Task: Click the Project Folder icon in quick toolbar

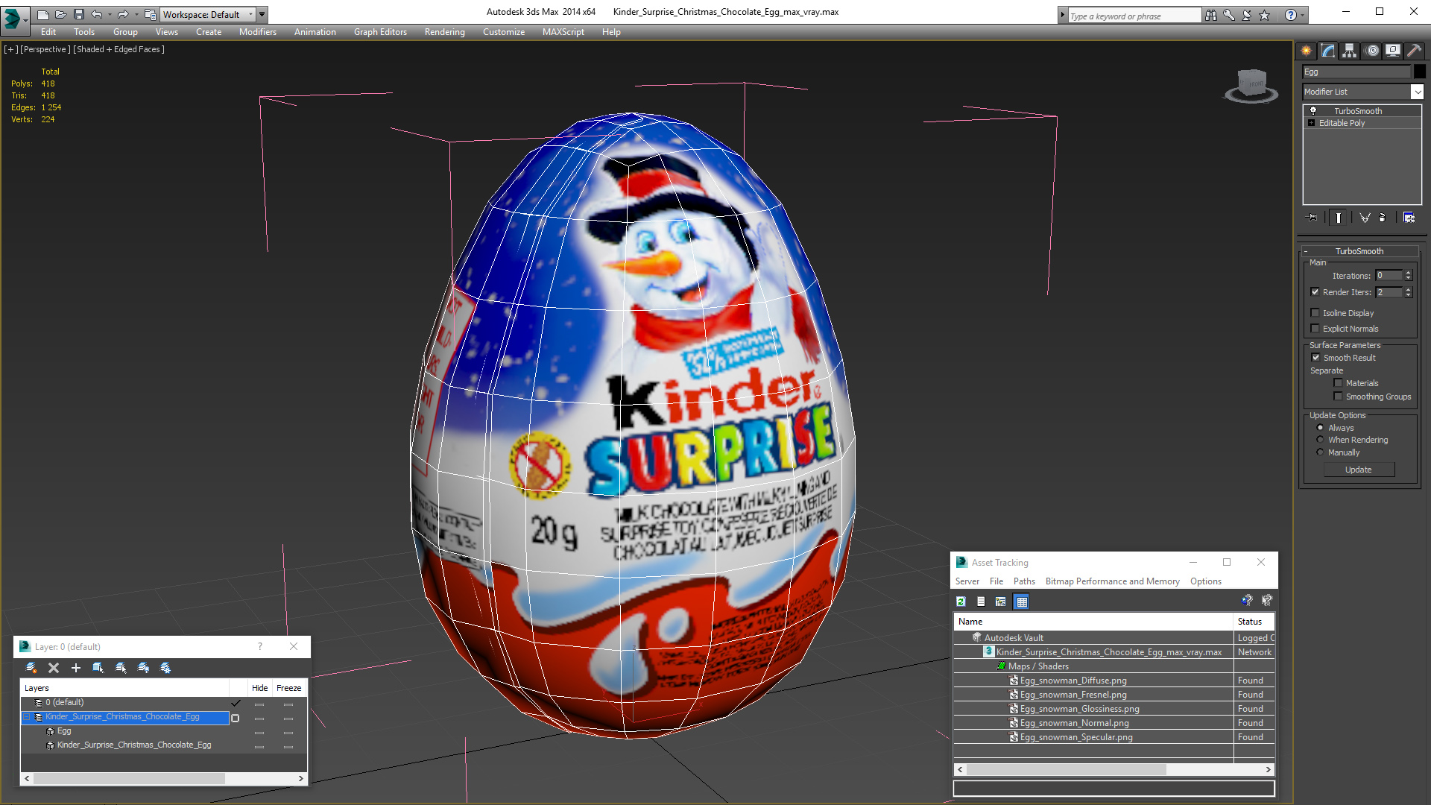Action: pos(151,14)
